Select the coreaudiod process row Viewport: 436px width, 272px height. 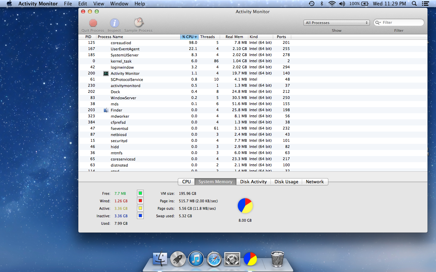pyautogui.click(x=253, y=43)
